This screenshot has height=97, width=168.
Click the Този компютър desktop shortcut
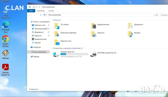point(5,13)
